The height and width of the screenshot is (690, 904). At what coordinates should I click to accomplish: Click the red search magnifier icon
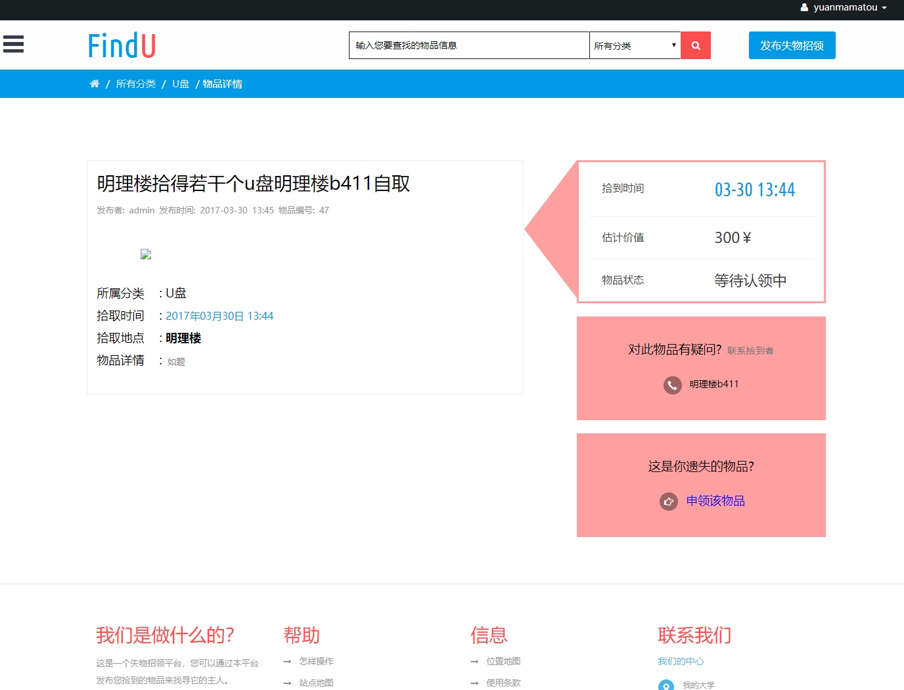(696, 45)
